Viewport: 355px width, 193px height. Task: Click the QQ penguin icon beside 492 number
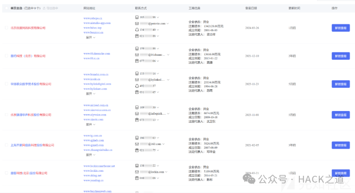click(x=137, y=86)
